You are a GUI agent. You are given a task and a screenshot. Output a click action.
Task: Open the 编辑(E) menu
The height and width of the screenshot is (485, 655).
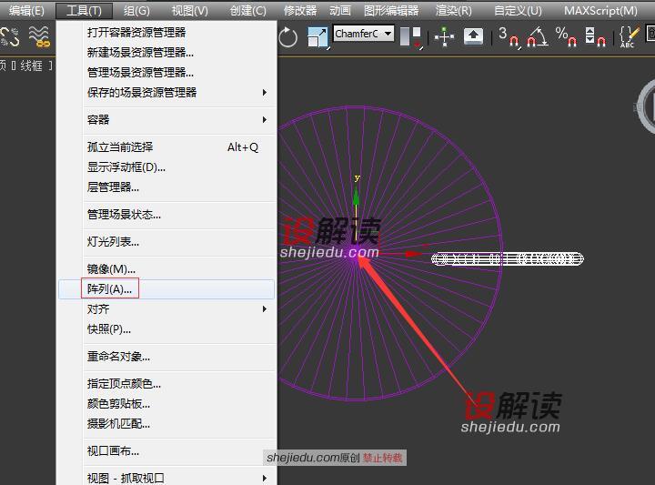26,10
